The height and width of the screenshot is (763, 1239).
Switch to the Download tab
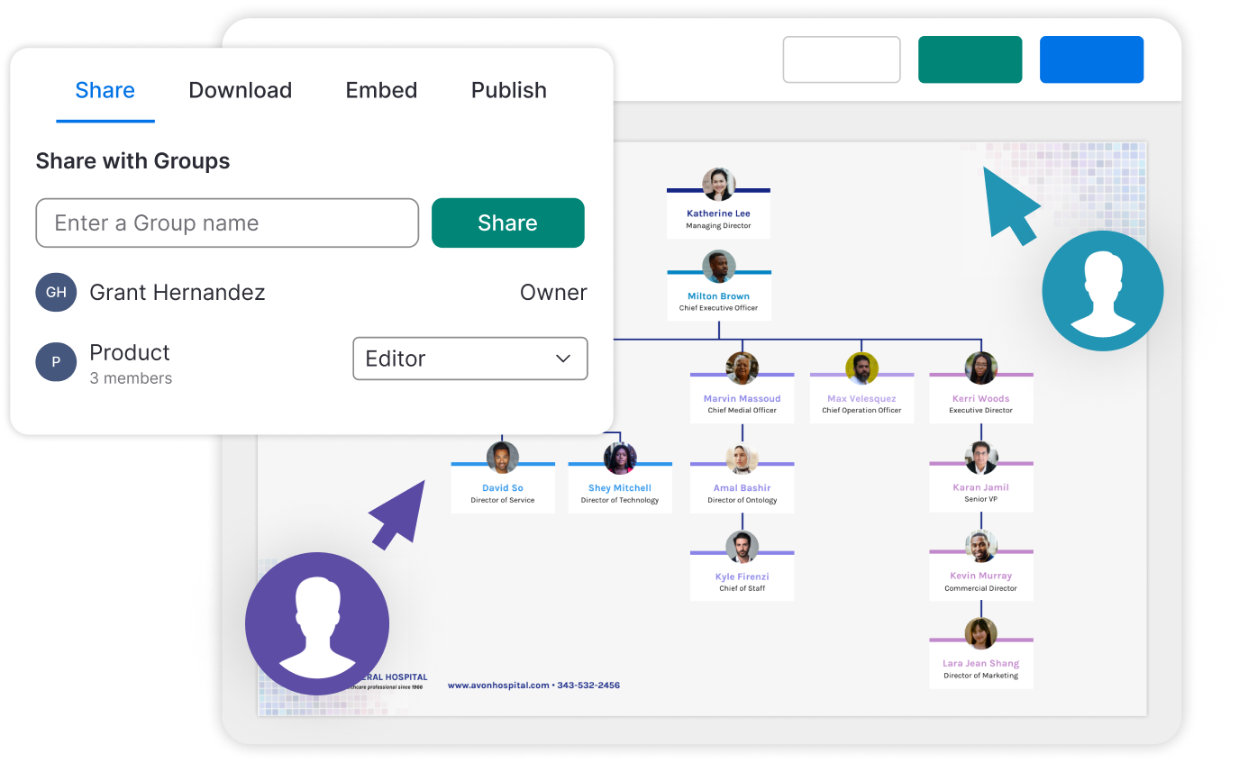pyautogui.click(x=240, y=90)
